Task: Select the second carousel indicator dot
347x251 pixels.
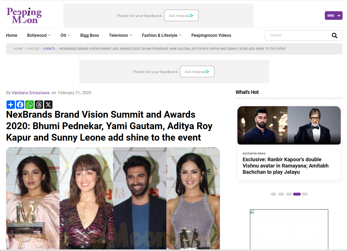Action: pyautogui.click(x=281, y=194)
